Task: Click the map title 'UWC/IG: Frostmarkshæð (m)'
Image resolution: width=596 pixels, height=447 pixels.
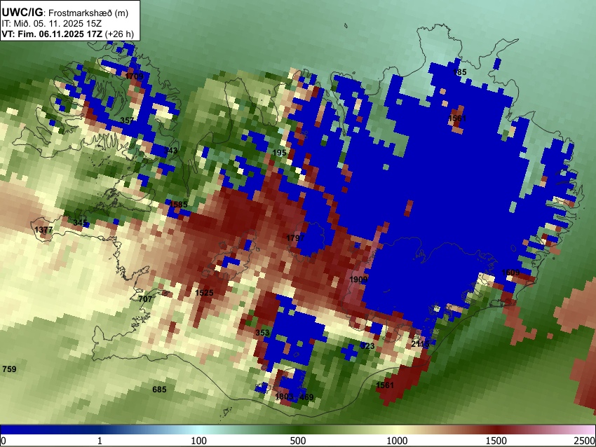Action: pyautogui.click(x=65, y=13)
